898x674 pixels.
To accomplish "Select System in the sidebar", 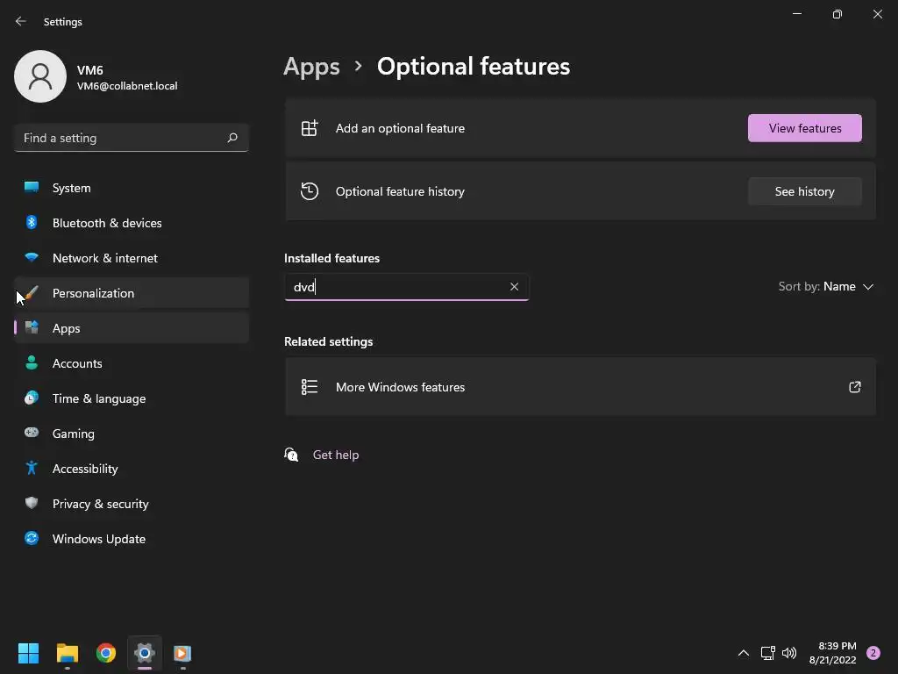I will [x=71, y=188].
